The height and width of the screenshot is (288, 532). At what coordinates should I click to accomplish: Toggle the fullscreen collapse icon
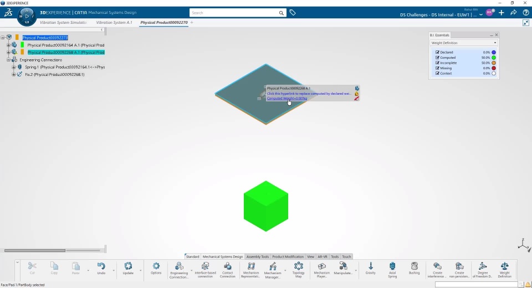525,23
